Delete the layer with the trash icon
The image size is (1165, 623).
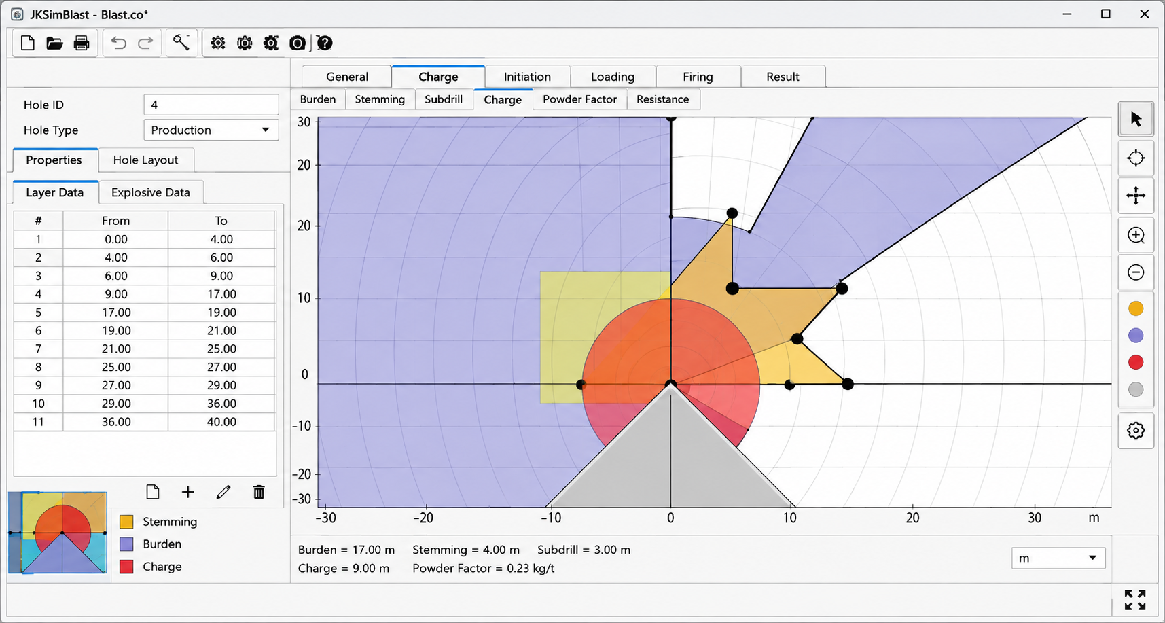(259, 492)
